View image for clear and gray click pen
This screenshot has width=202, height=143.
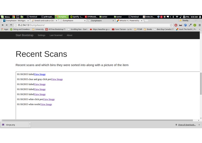(57, 79)
